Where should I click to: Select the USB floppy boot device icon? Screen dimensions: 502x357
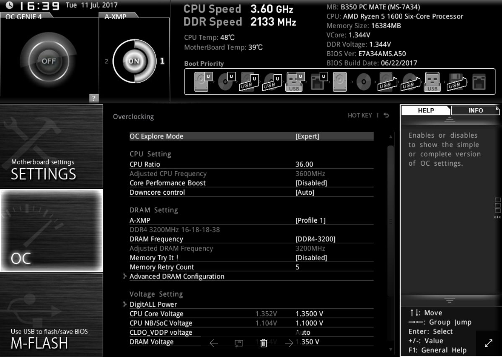tap(457, 82)
